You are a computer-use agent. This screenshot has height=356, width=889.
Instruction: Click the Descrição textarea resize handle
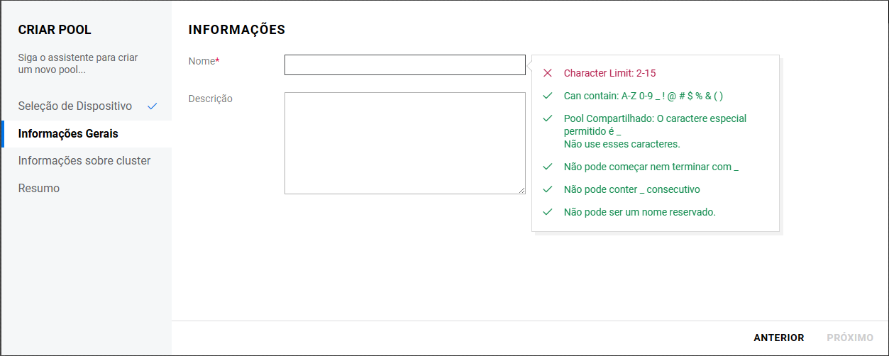pyautogui.click(x=521, y=190)
